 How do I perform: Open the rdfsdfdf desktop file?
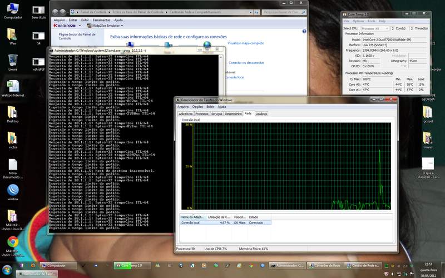pyautogui.click(x=38, y=64)
